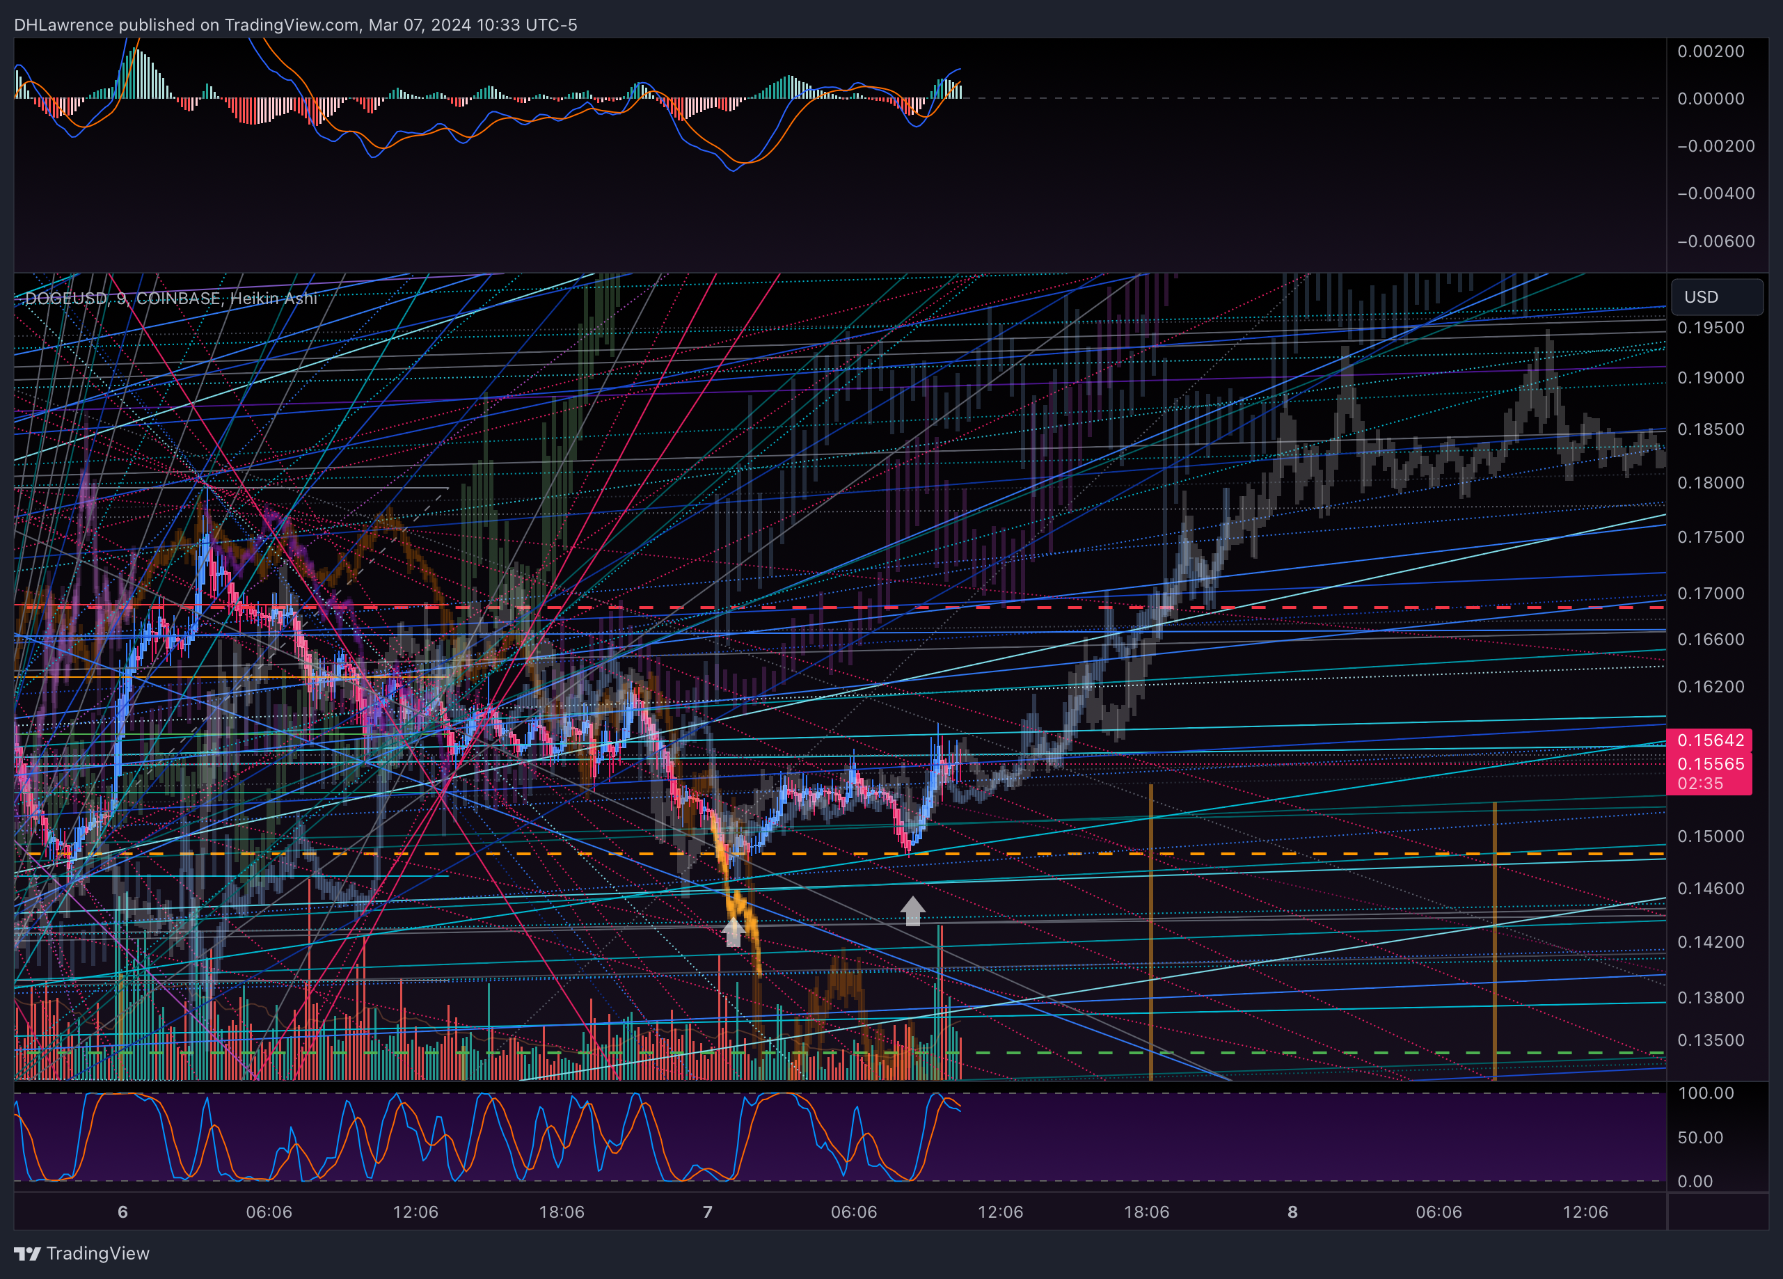1783x1279 pixels.
Task: Click the 50.00 stochastic scale label
Action: pyautogui.click(x=1699, y=1138)
